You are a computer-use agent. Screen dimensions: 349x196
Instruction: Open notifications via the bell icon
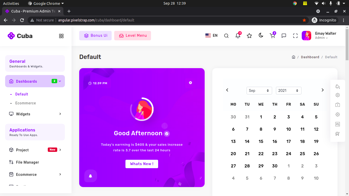pyautogui.click(x=238, y=36)
